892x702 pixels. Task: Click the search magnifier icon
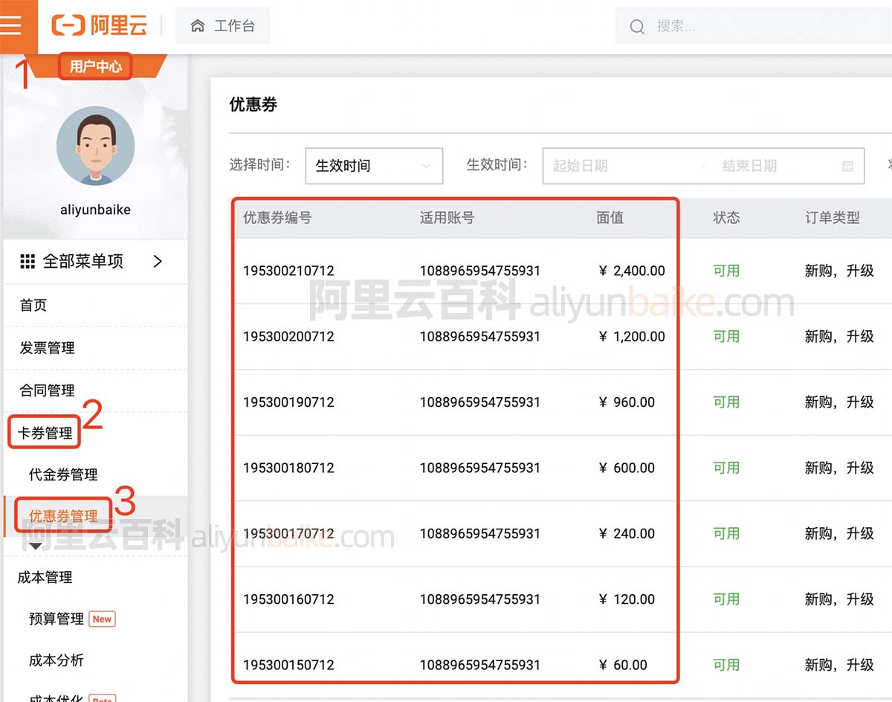tap(637, 27)
